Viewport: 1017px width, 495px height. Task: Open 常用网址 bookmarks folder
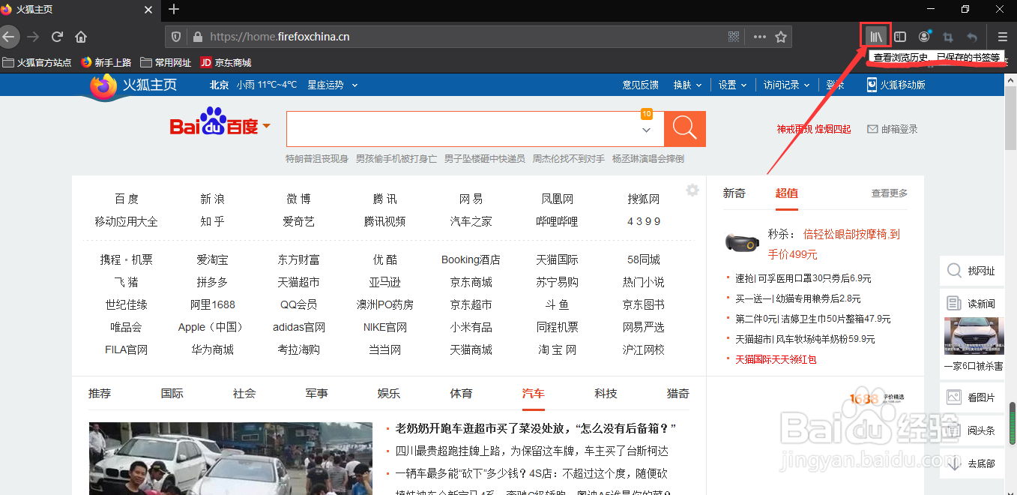pos(166,63)
